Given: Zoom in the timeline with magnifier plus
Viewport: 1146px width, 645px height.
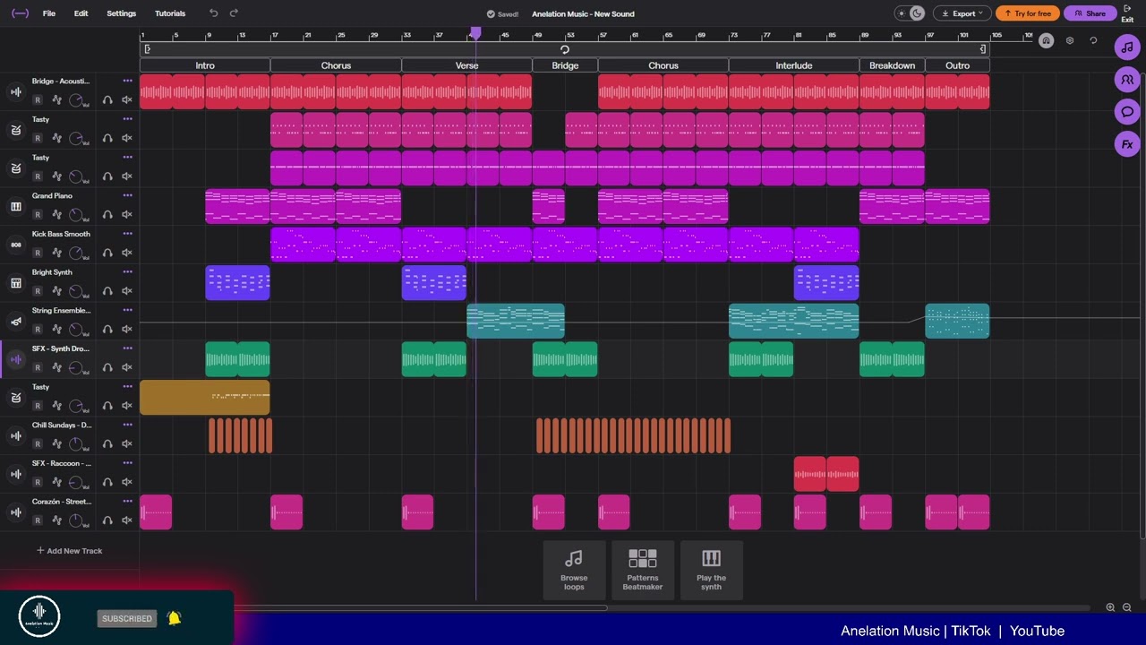Looking at the screenshot, I should tap(1110, 607).
